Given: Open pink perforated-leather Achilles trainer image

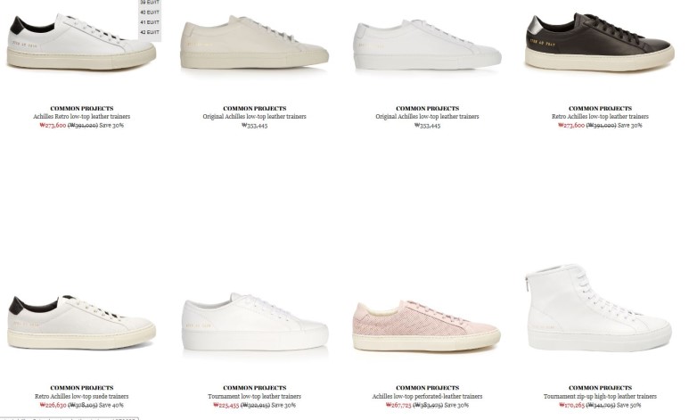Looking at the screenshot, I should [427, 325].
